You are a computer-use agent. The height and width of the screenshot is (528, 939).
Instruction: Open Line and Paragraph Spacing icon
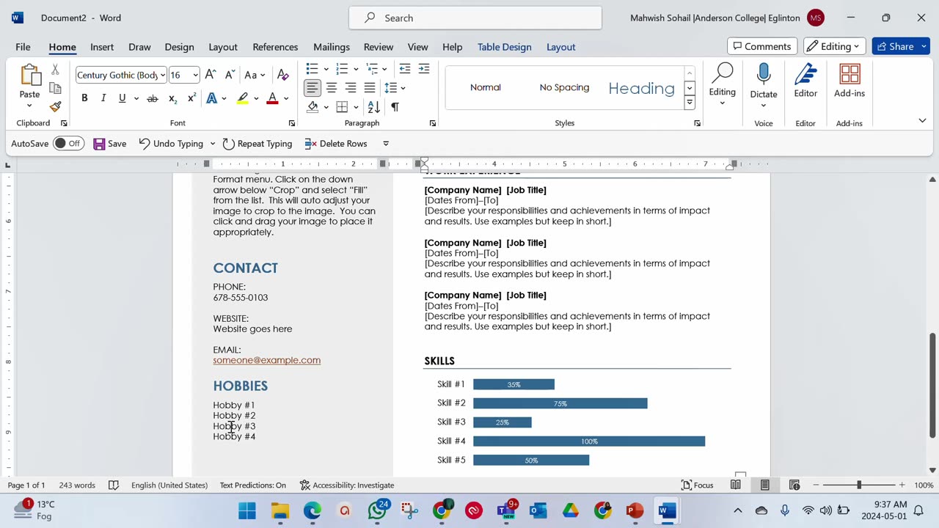pyautogui.click(x=391, y=88)
